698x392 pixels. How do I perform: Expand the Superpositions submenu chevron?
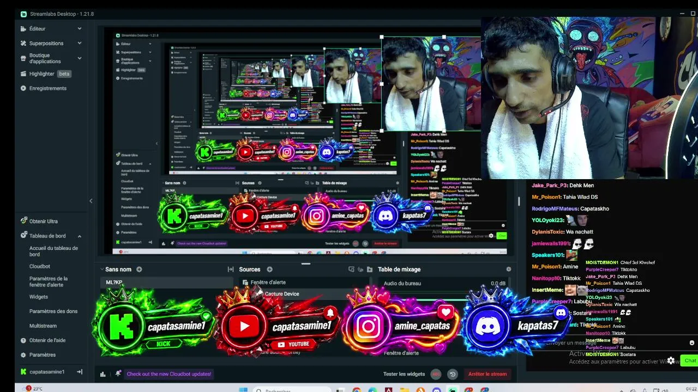click(80, 43)
